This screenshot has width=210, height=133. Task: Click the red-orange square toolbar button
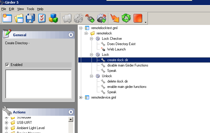coord(138,18)
